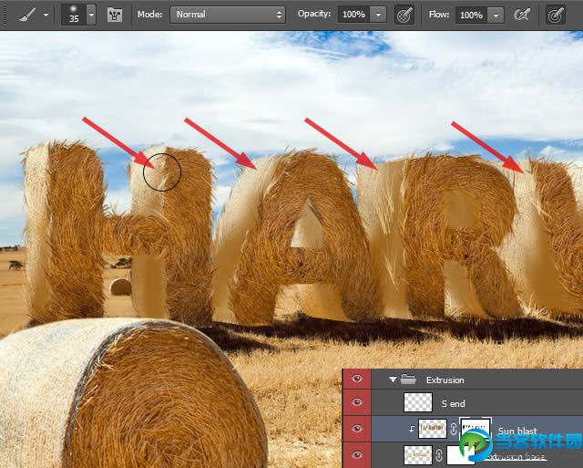Click the Mode label in options bar

[149, 15]
